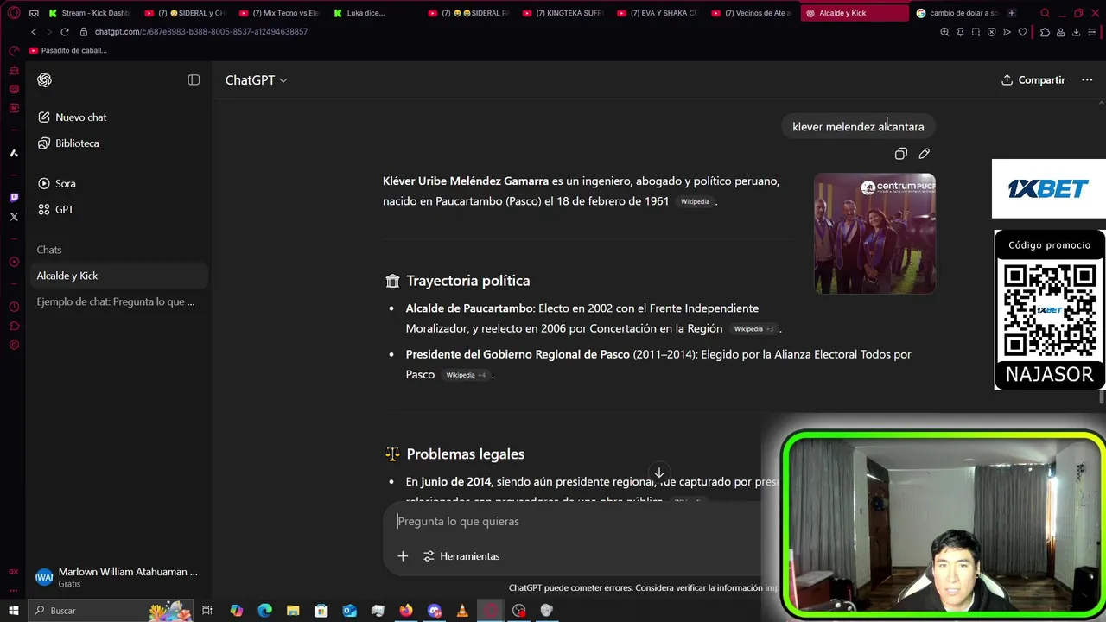1106x622 pixels.
Task: Switch to 'Stream - Kick Dashboard' tab
Action: coord(89,13)
